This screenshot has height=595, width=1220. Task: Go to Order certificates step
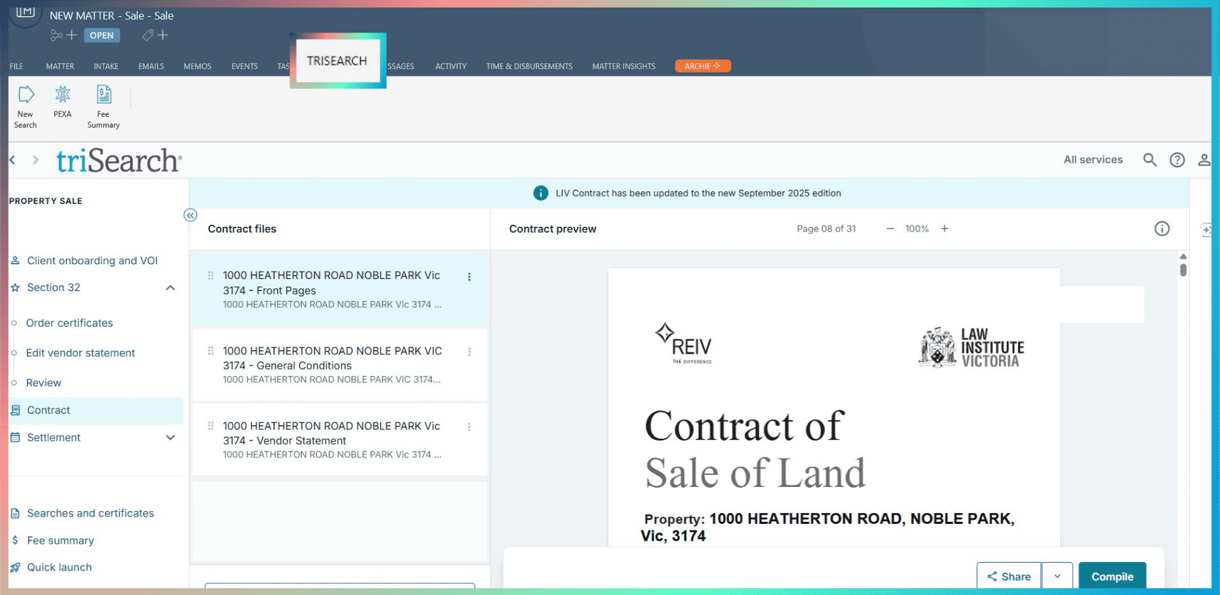pyautogui.click(x=69, y=323)
